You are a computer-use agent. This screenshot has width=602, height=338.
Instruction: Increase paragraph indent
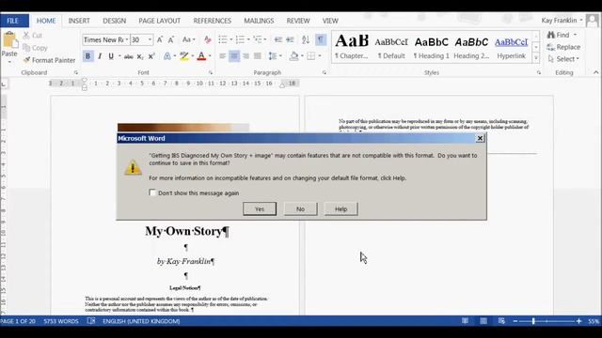(x=290, y=39)
